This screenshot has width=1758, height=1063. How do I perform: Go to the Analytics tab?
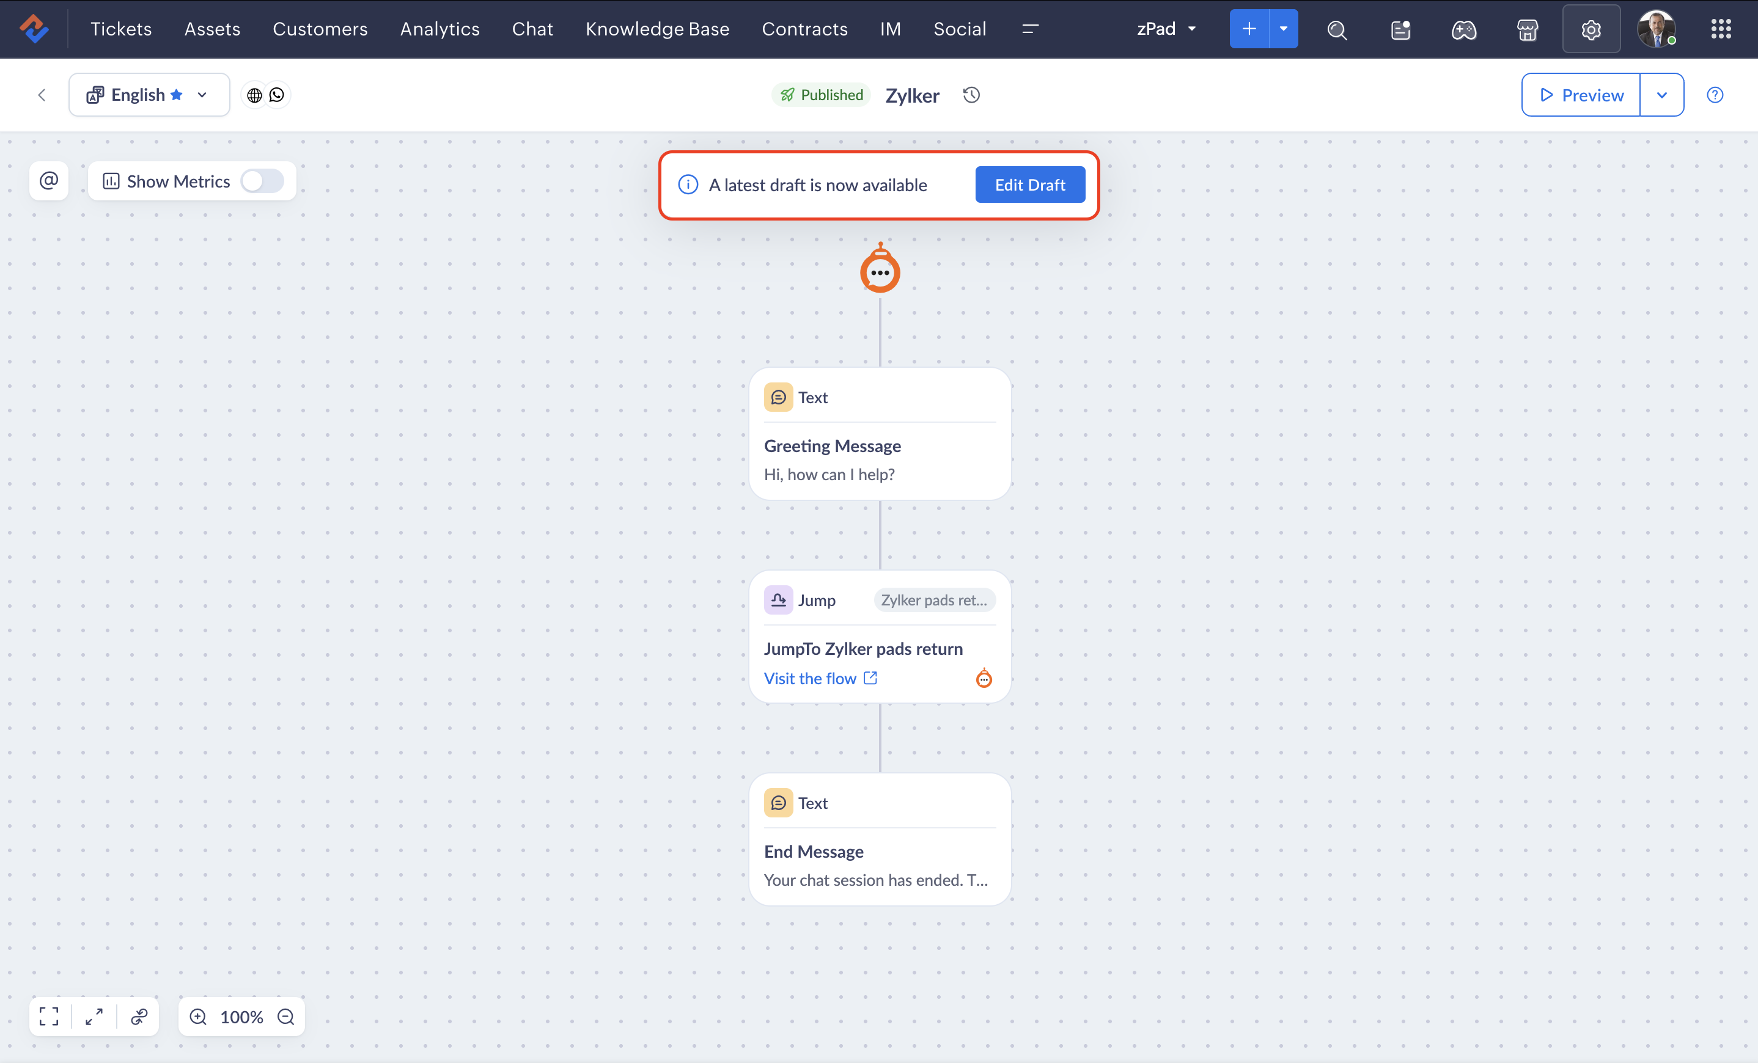tap(439, 29)
